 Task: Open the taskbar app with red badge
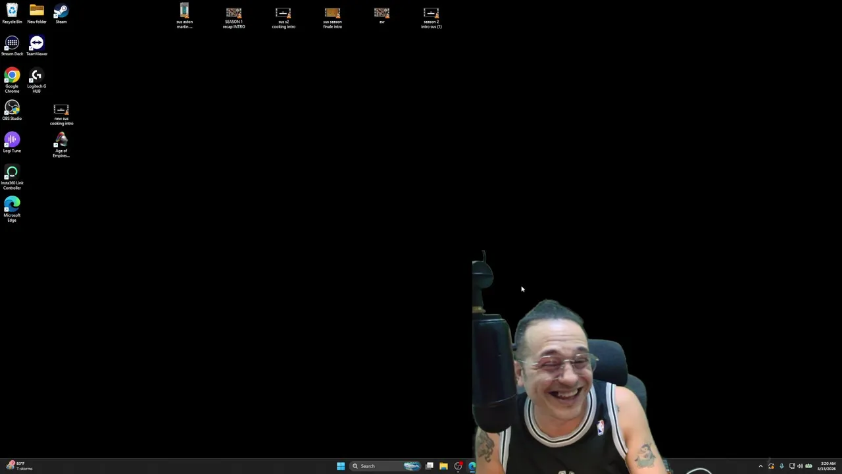458,466
